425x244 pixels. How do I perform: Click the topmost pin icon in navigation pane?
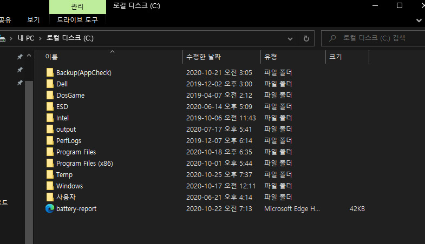point(20,57)
